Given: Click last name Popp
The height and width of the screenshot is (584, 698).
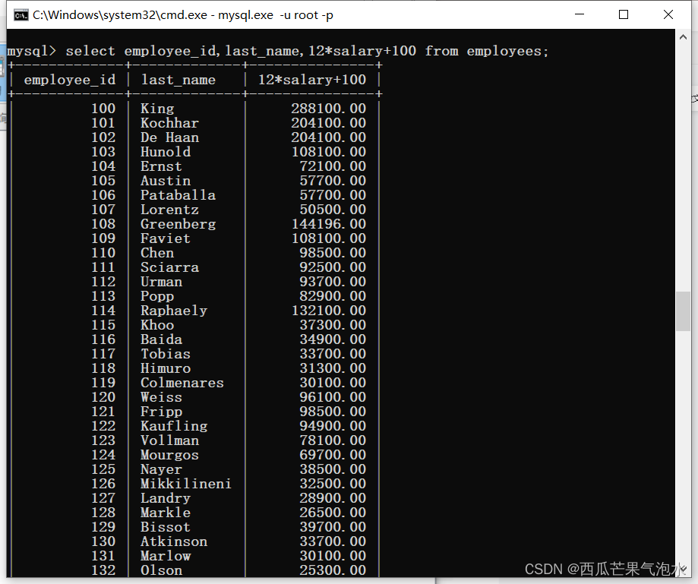Looking at the screenshot, I should 157,296.
